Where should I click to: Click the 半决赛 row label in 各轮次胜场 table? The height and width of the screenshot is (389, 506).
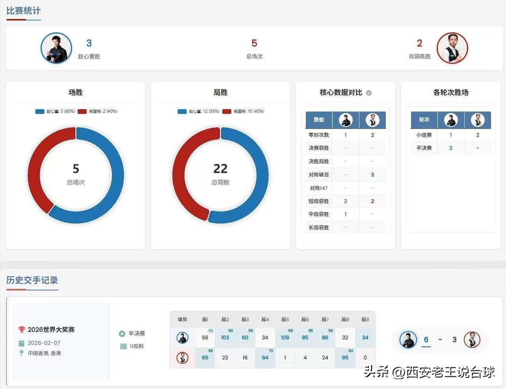coord(424,148)
